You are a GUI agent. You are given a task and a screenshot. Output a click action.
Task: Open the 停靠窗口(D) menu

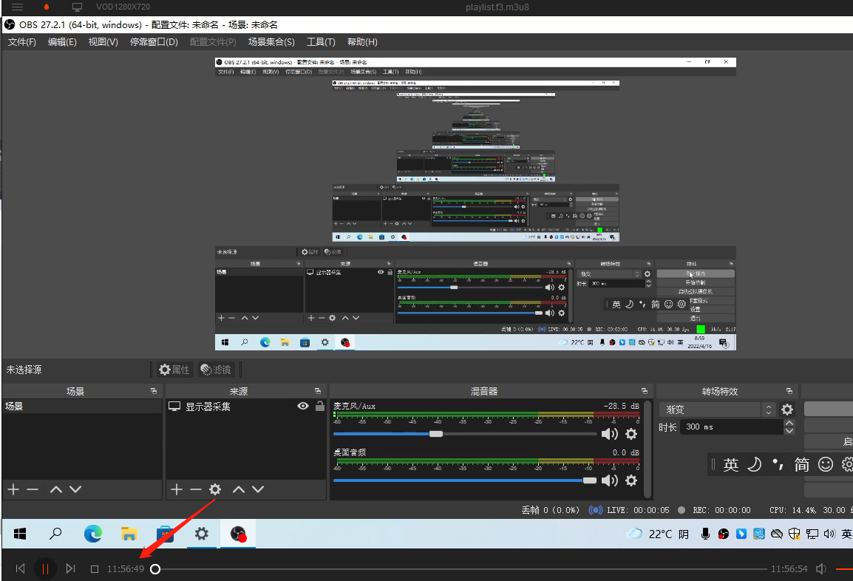154,42
